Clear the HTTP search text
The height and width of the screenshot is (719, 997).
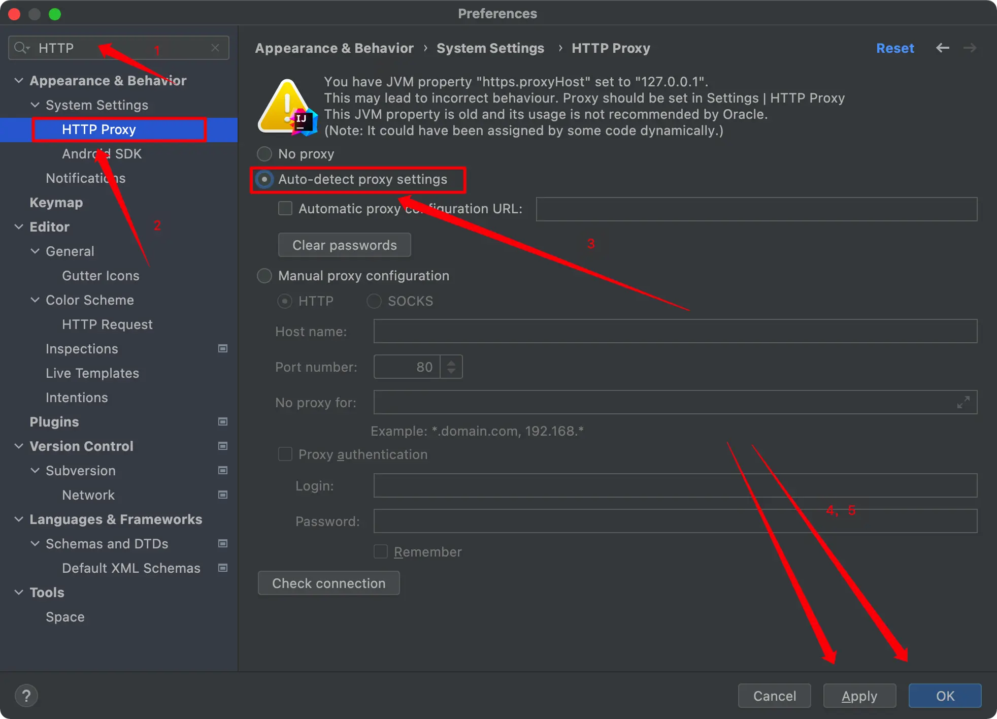point(215,48)
